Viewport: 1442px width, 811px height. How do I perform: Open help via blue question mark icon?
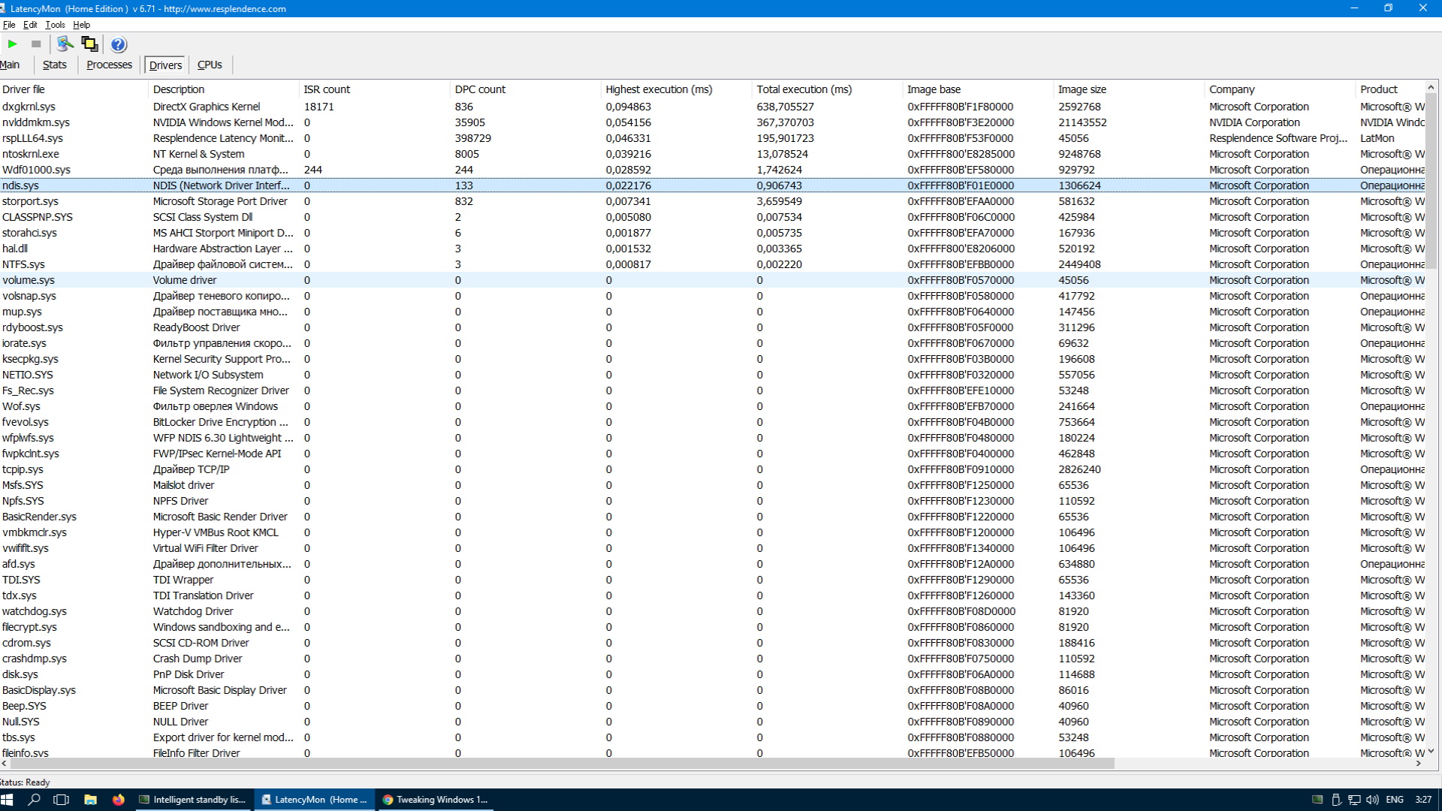coord(119,44)
